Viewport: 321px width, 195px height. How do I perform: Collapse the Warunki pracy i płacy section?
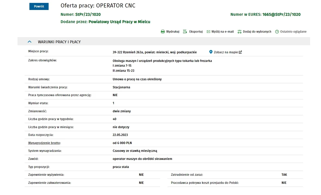30,42
